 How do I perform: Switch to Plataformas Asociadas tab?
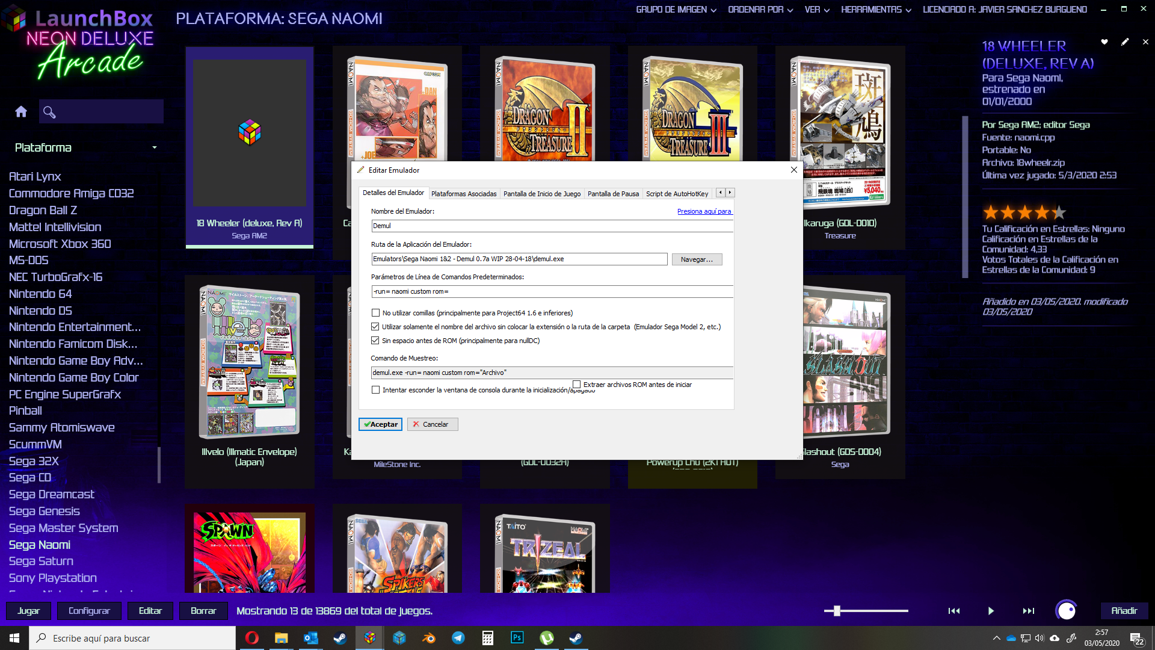tap(464, 194)
